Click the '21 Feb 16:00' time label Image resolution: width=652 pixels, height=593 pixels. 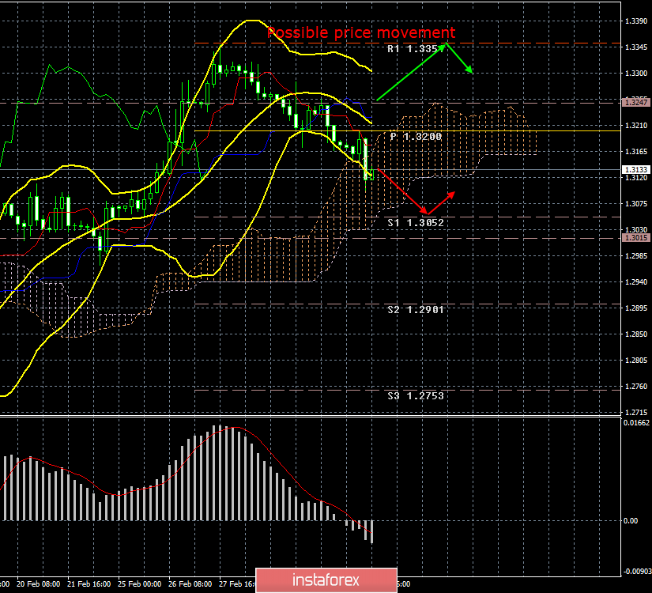[89, 584]
